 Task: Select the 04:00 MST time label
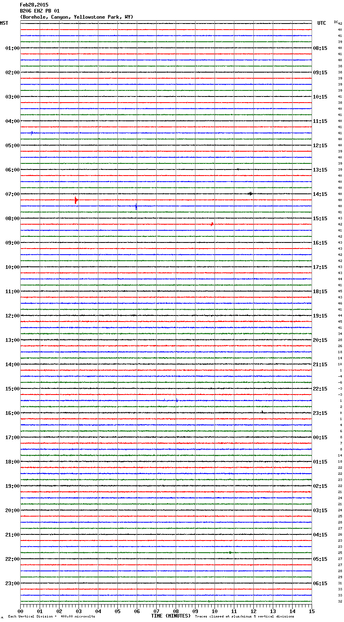point(13,121)
